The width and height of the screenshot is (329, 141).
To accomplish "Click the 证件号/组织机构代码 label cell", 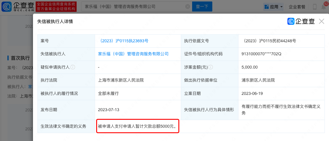I will [209, 54].
